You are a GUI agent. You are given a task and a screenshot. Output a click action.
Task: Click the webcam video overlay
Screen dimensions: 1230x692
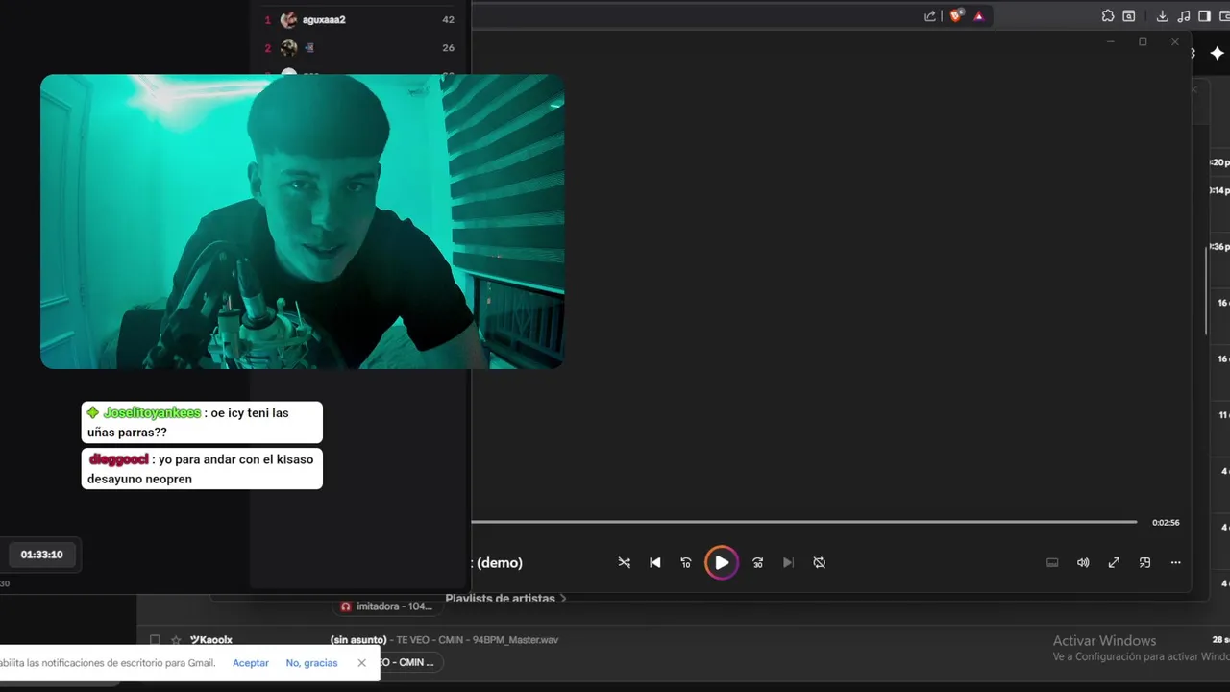click(302, 221)
